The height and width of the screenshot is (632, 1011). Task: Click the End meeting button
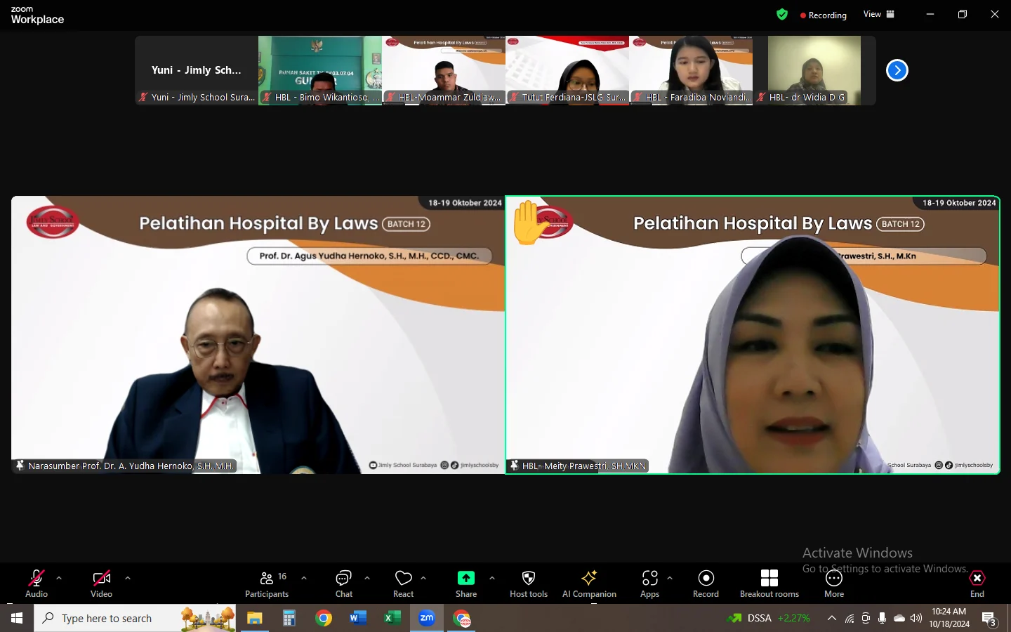(977, 583)
